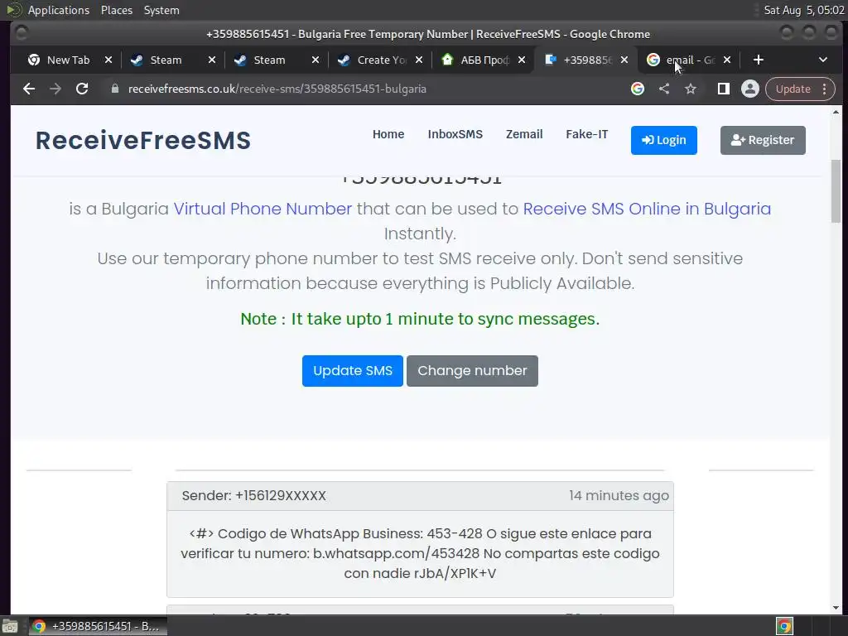The image size is (848, 636).
Task: Click the browser forward arrow
Action: [x=55, y=89]
